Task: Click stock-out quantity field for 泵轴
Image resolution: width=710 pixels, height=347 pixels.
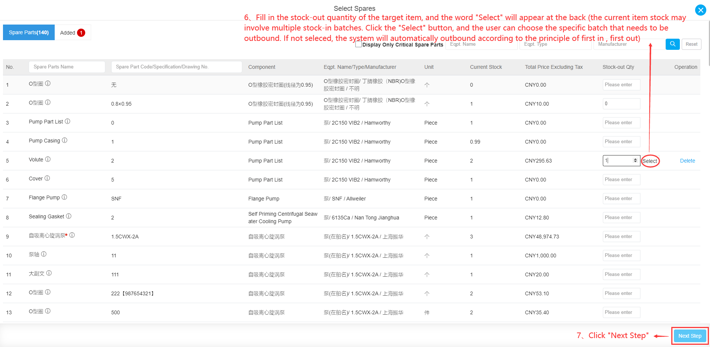Action: pyautogui.click(x=621, y=256)
